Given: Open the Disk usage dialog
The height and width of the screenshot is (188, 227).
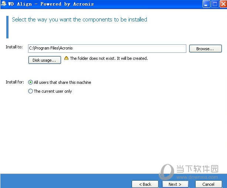Looking at the screenshot, I should point(45,60).
